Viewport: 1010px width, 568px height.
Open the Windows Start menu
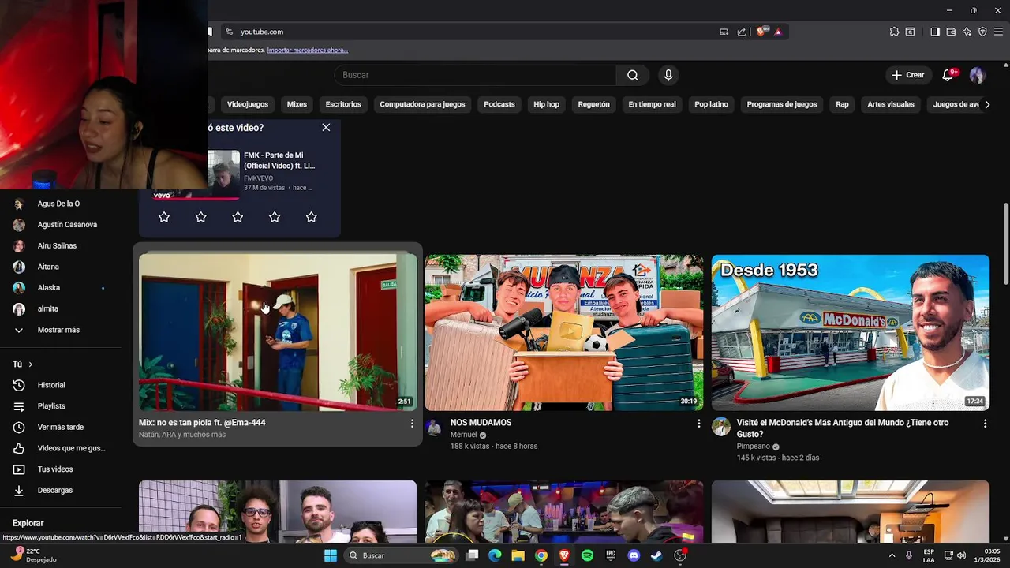pos(331,555)
